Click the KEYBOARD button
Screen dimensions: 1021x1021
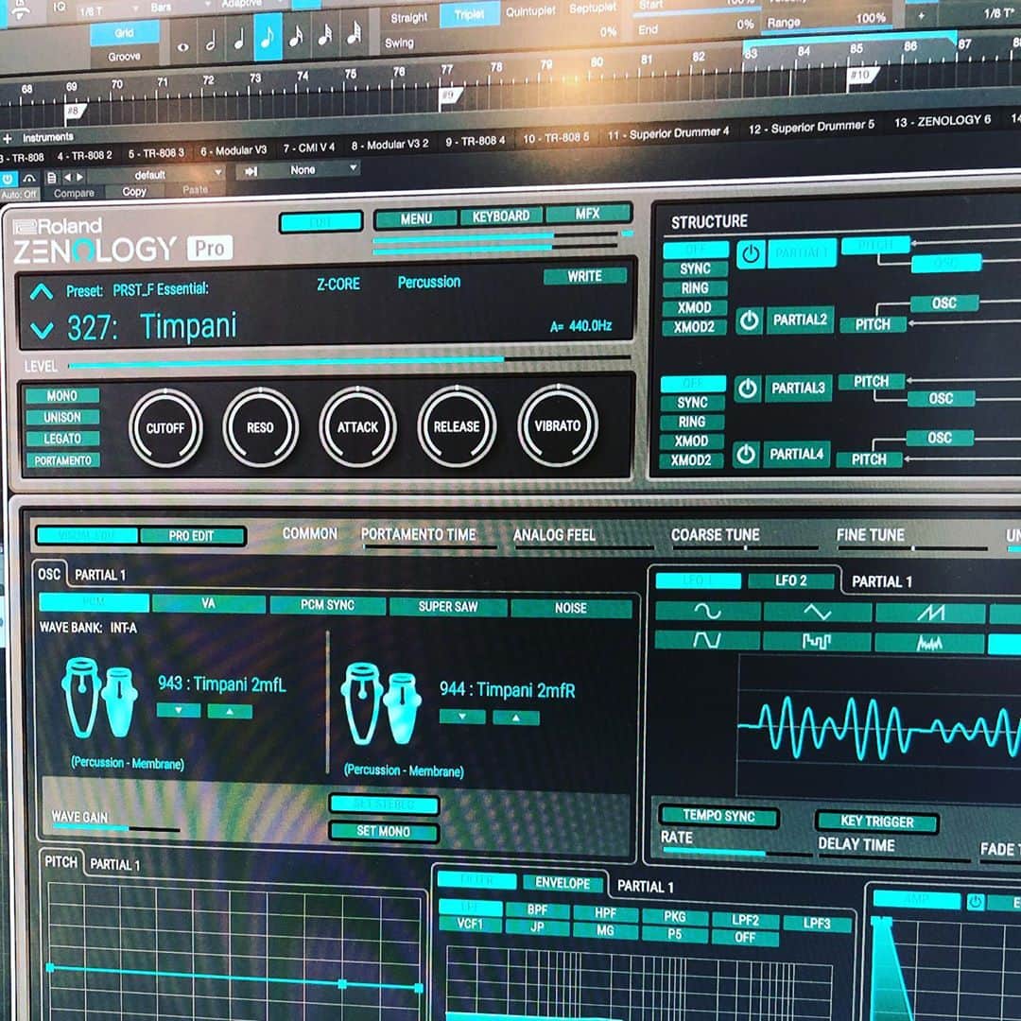(x=501, y=216)
